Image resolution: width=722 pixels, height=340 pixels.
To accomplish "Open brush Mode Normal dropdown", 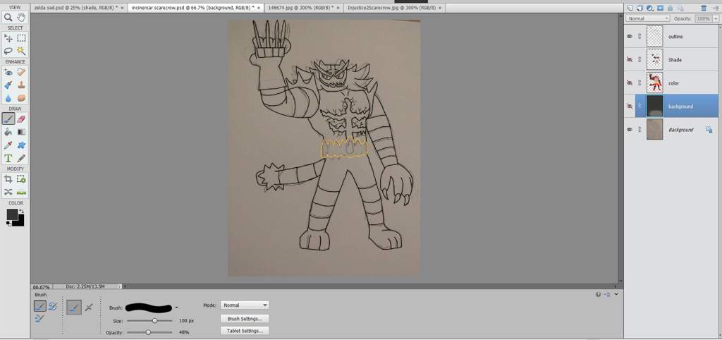I will (x=245, y=305).
